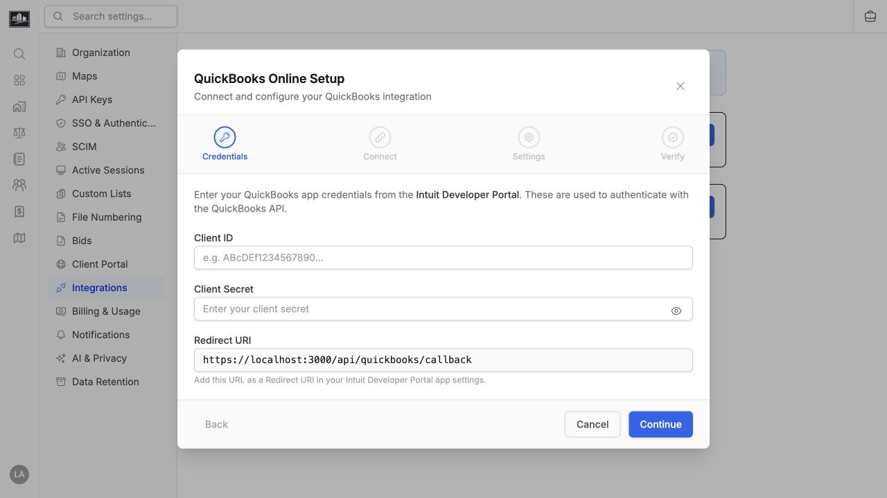
Task: Open Notifications settings
Action: click(x=105, y=335)
